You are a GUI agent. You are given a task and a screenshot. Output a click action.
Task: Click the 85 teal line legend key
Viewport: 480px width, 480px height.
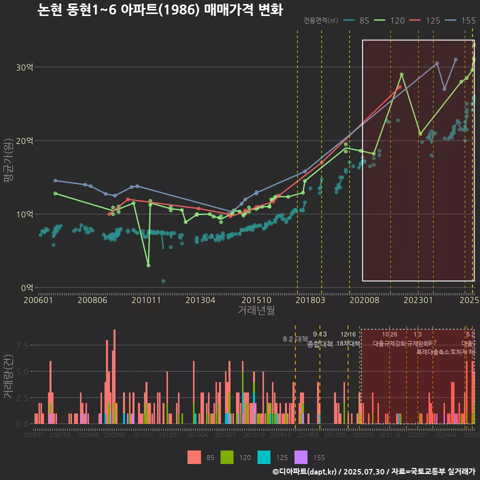(x=349, y=20)
